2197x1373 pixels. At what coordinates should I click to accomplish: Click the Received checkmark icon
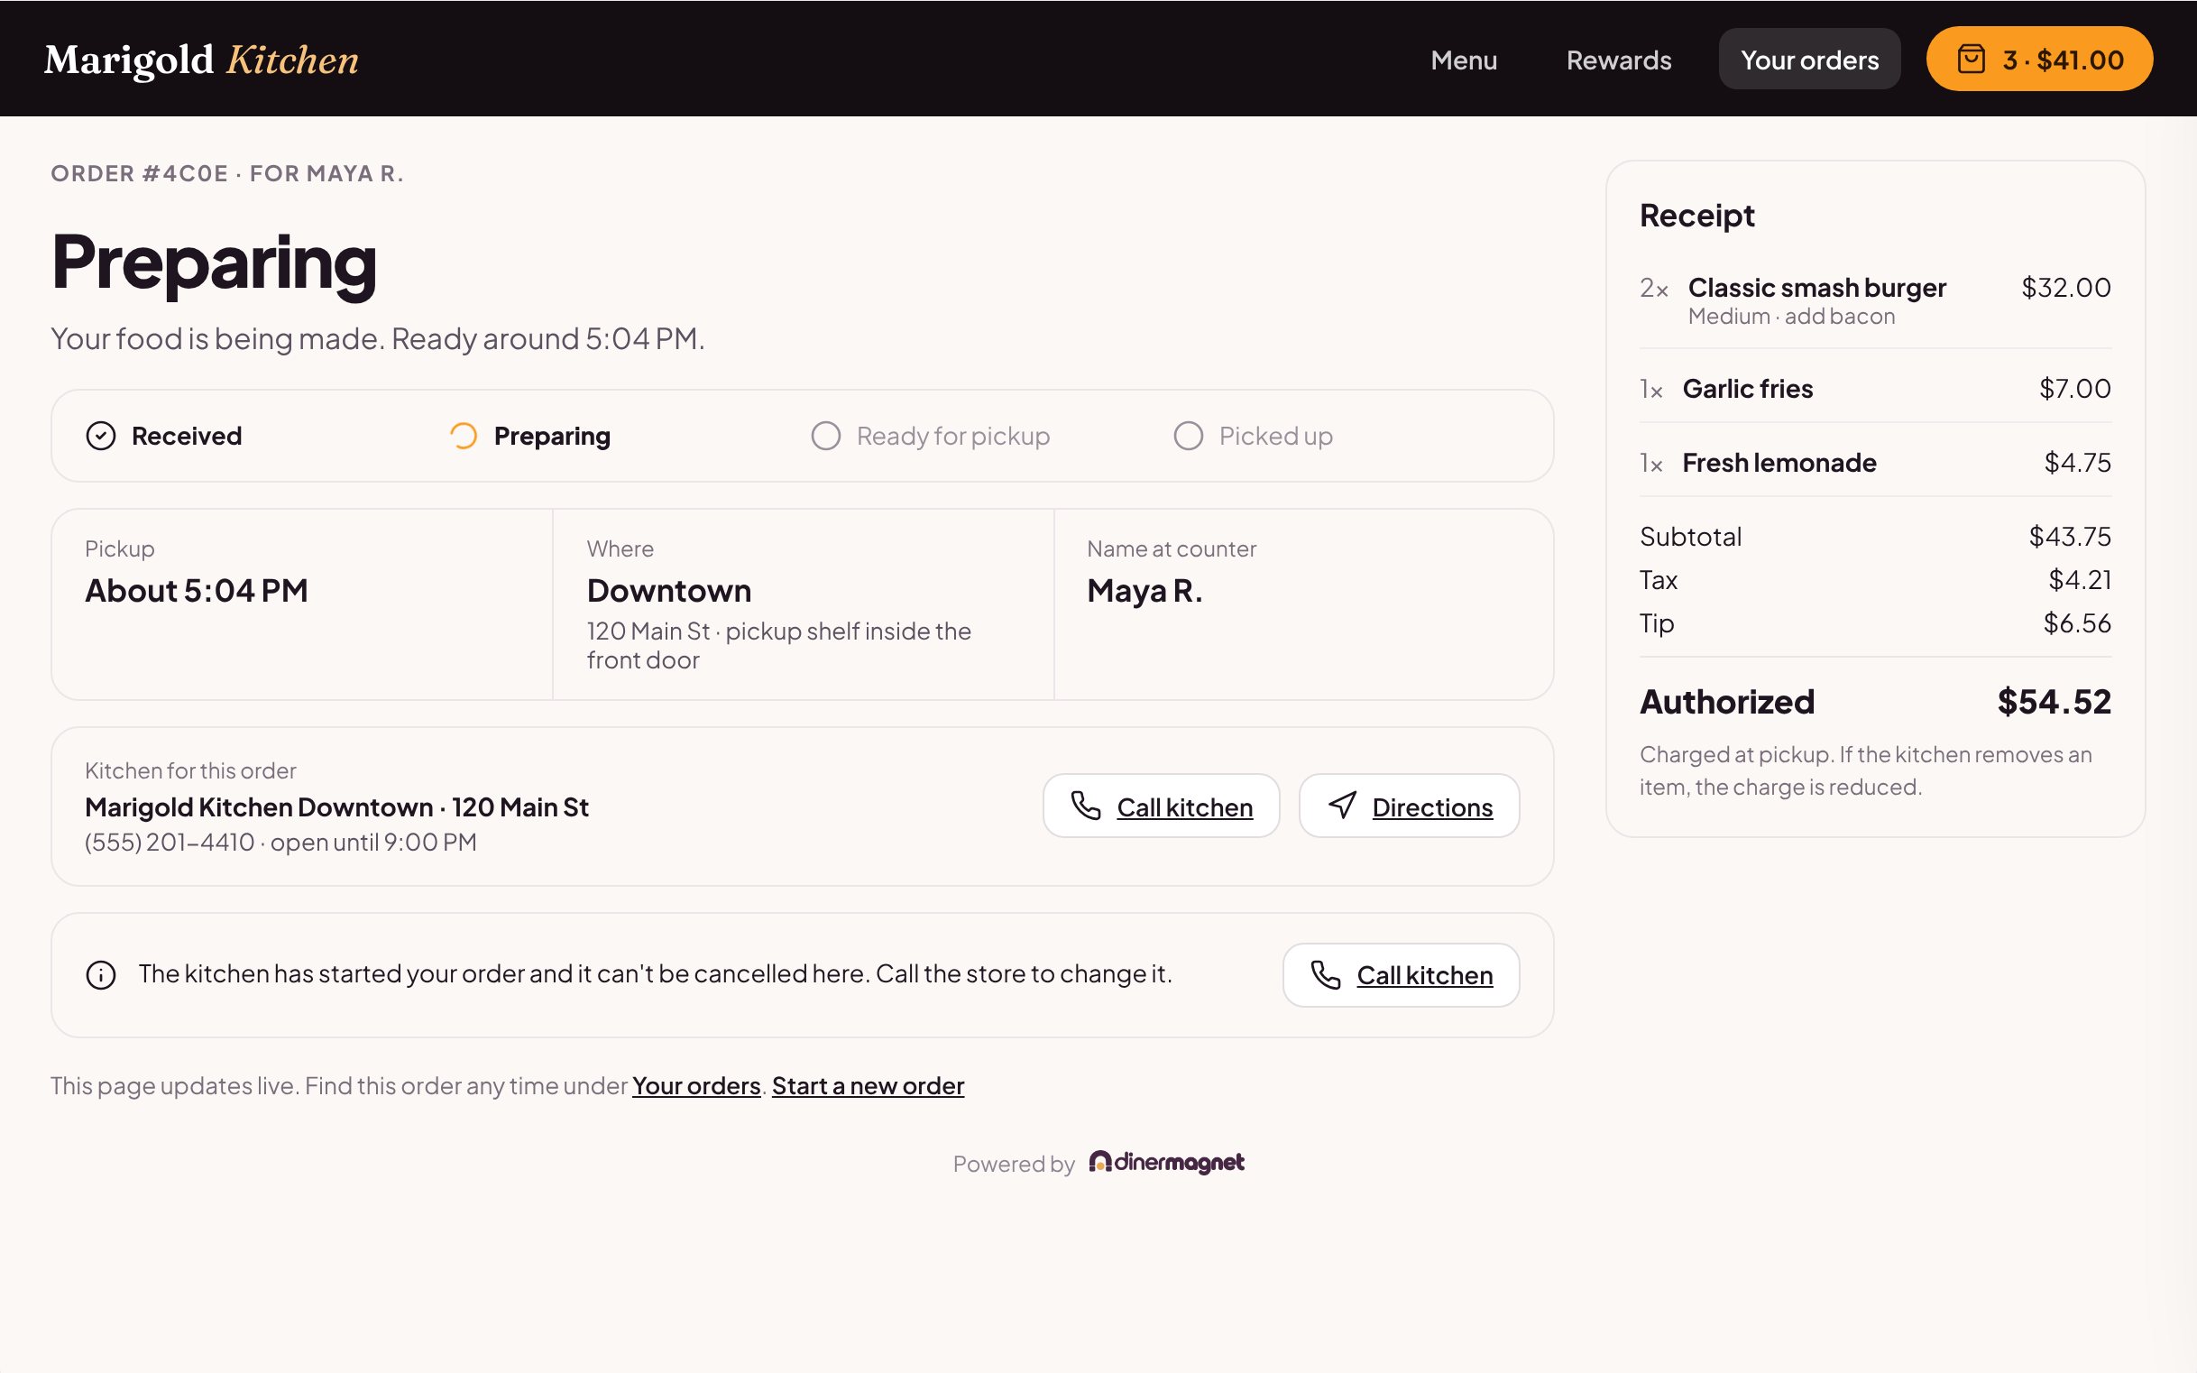(x=101, y=436)
